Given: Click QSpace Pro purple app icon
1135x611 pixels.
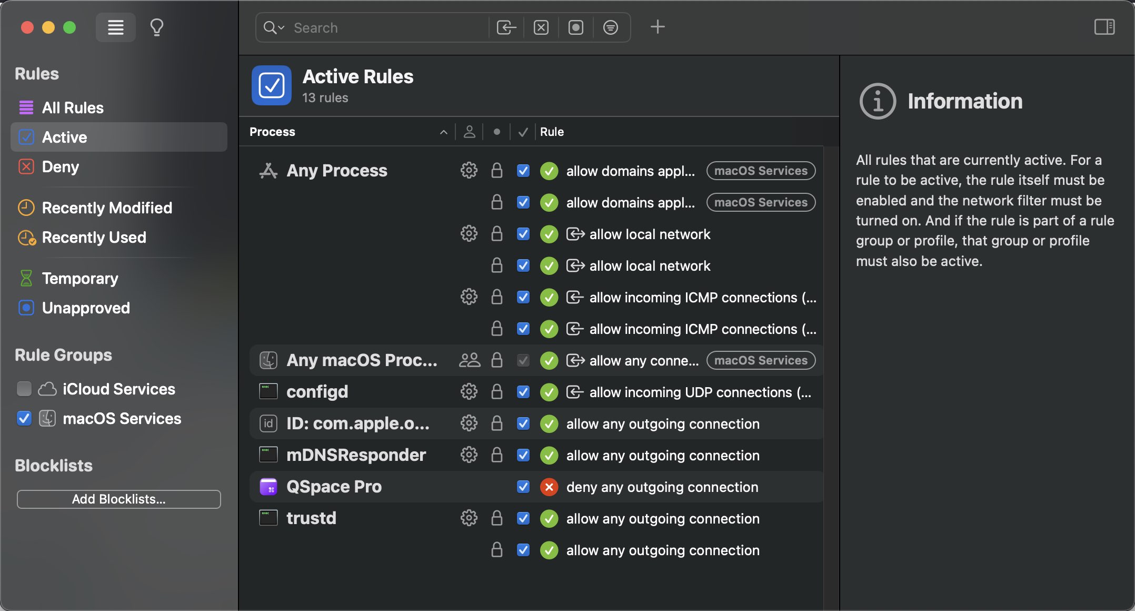Looking at the screenshot, I should [268, 487].
